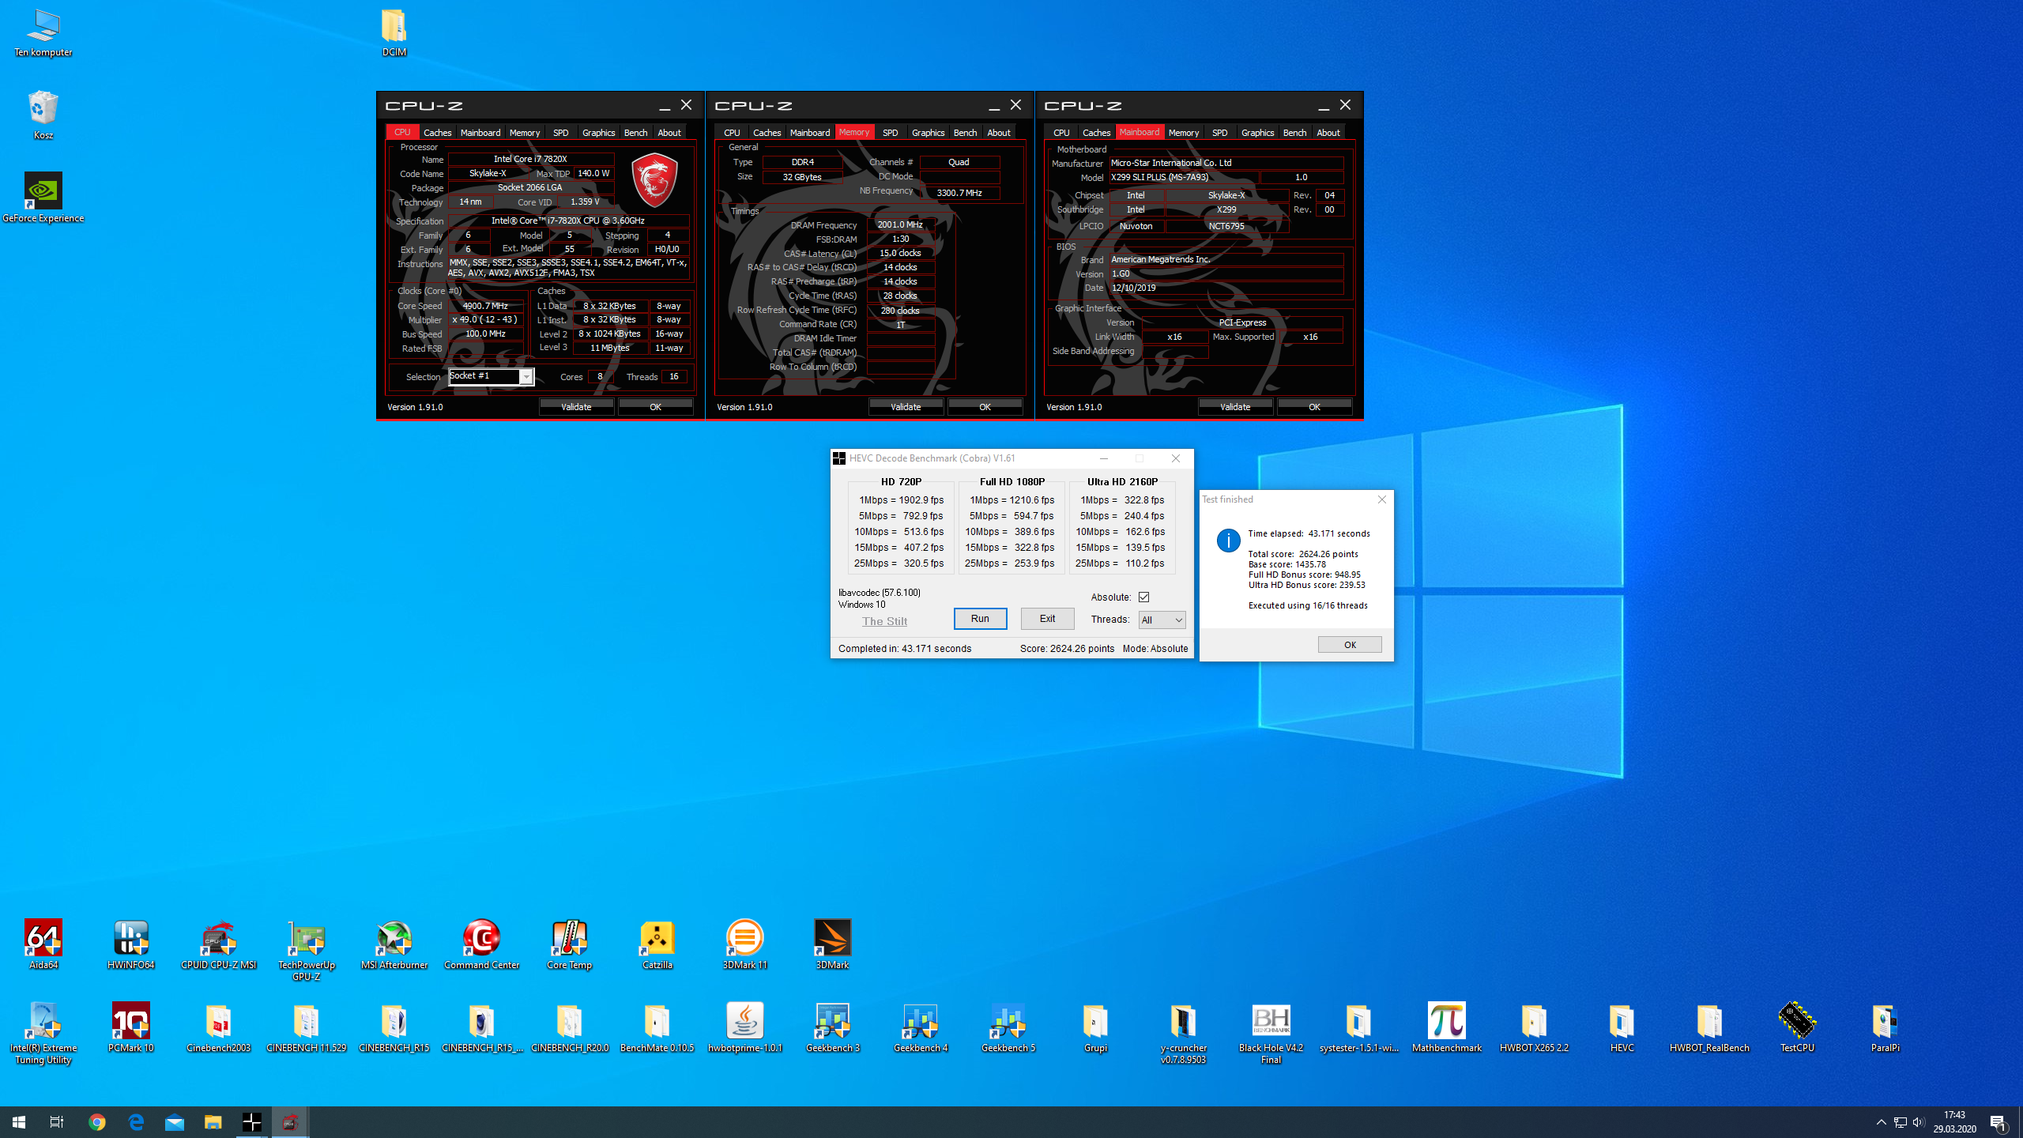Open Mail app from taskbar
2023x1138 pixels.
point(175,1122)
